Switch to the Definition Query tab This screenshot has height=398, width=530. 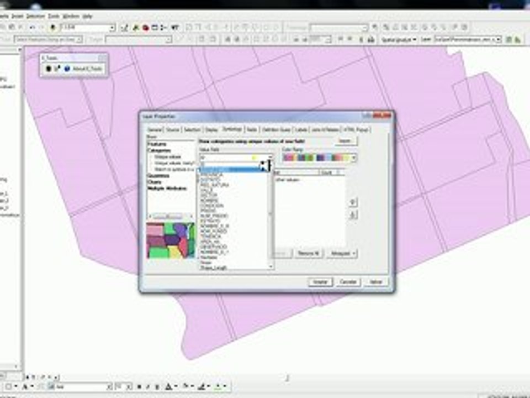276,130
